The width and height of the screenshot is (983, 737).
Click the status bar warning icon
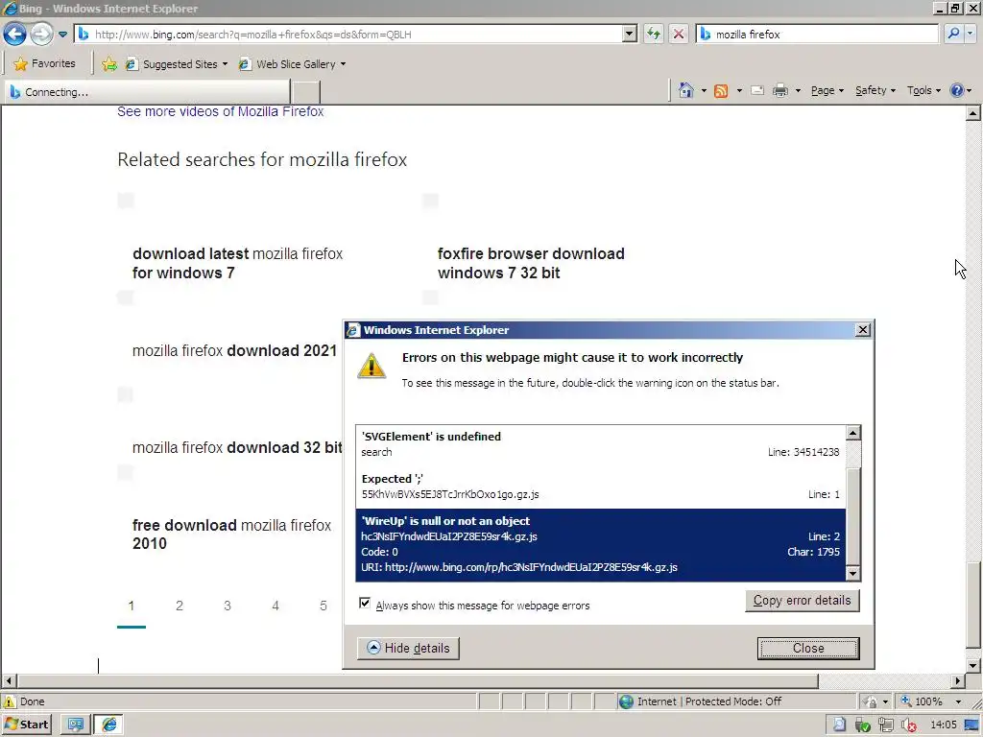10,701
